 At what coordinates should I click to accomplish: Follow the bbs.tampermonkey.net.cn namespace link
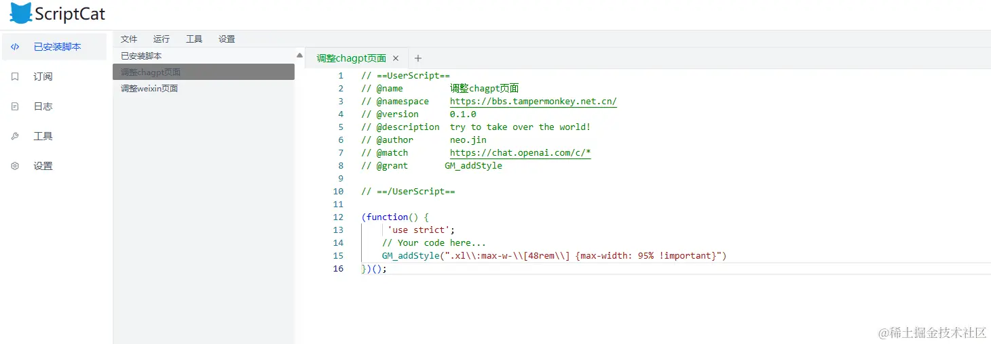[x=534, y=102]
